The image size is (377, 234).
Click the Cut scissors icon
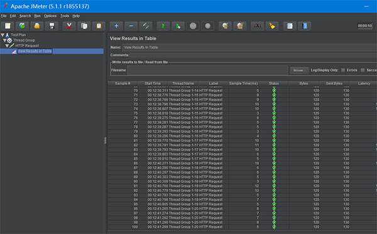(x=69, y=26)
